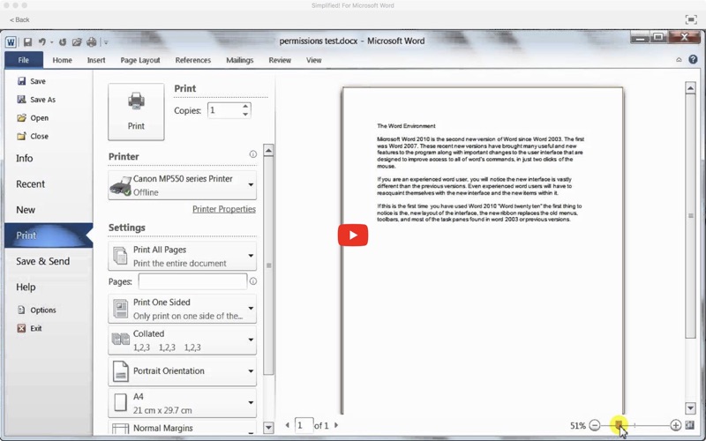Choose Exit in the File menu
The image size is (706, 441).
[x=29, y=328]
